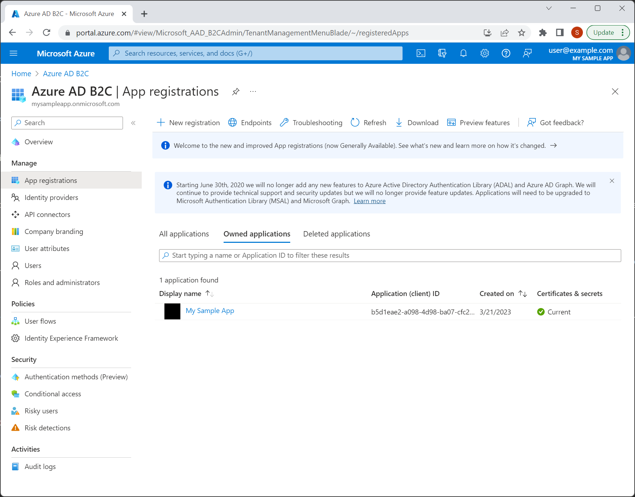The image size is (635, 497).
Task: Open the user account menu
Action: pyautogui.click(x=589, y=53)
